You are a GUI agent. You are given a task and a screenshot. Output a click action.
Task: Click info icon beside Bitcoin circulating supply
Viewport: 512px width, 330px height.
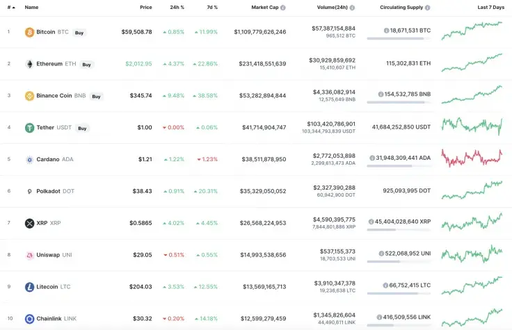click(386, 31)
